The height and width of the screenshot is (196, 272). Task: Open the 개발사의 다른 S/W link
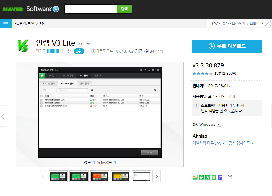click(208, 143)
